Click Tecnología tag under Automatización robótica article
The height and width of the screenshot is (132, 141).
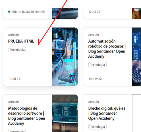tap(98, 65)
